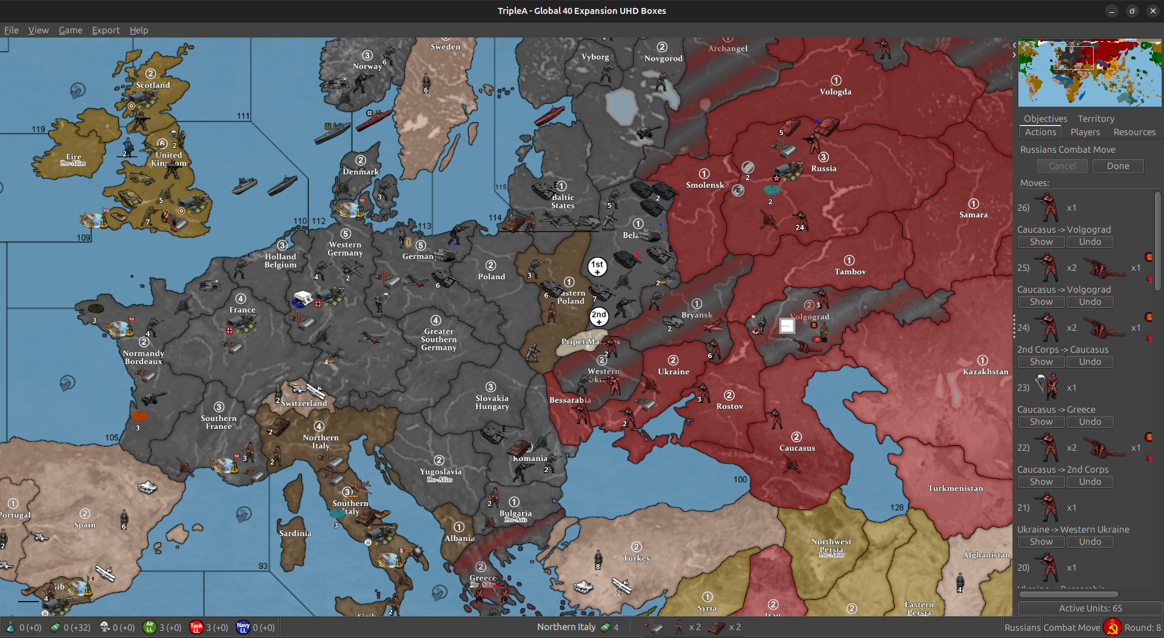The width and height of the screenshot is (1164, 638).
Task: Click the green Air LL status icon
Action: coord(150,628)
